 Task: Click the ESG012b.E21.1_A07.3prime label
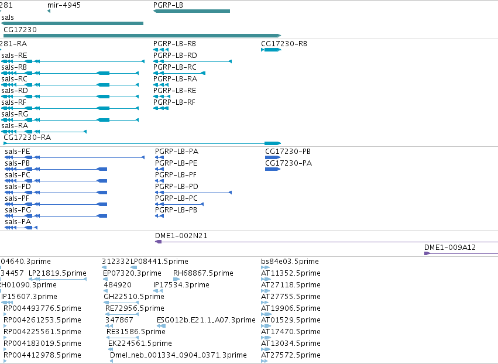coord(206,320)
